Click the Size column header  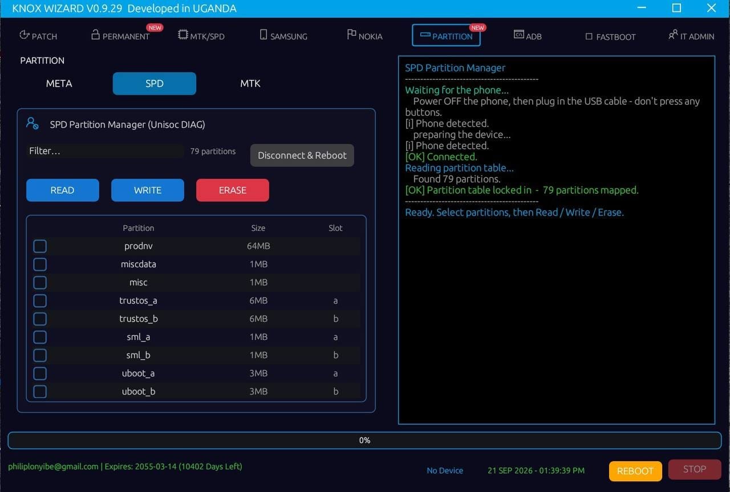click(x=258, y=228)
